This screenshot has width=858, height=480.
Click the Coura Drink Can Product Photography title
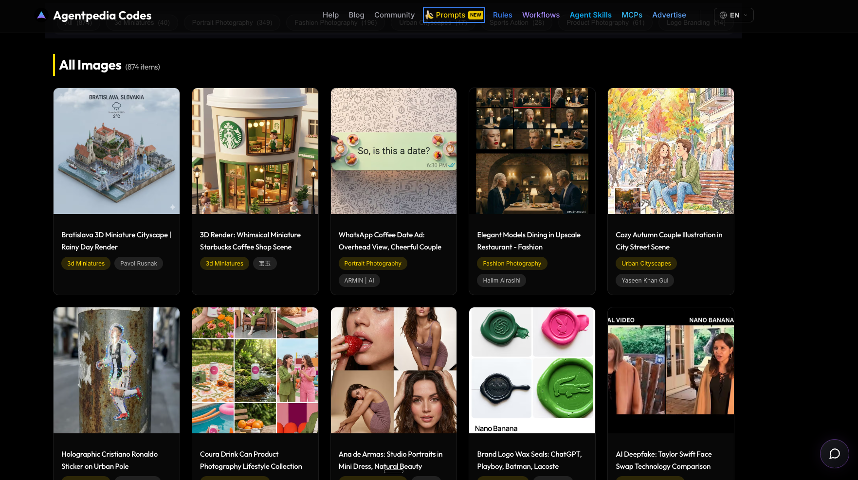[251, 460]
